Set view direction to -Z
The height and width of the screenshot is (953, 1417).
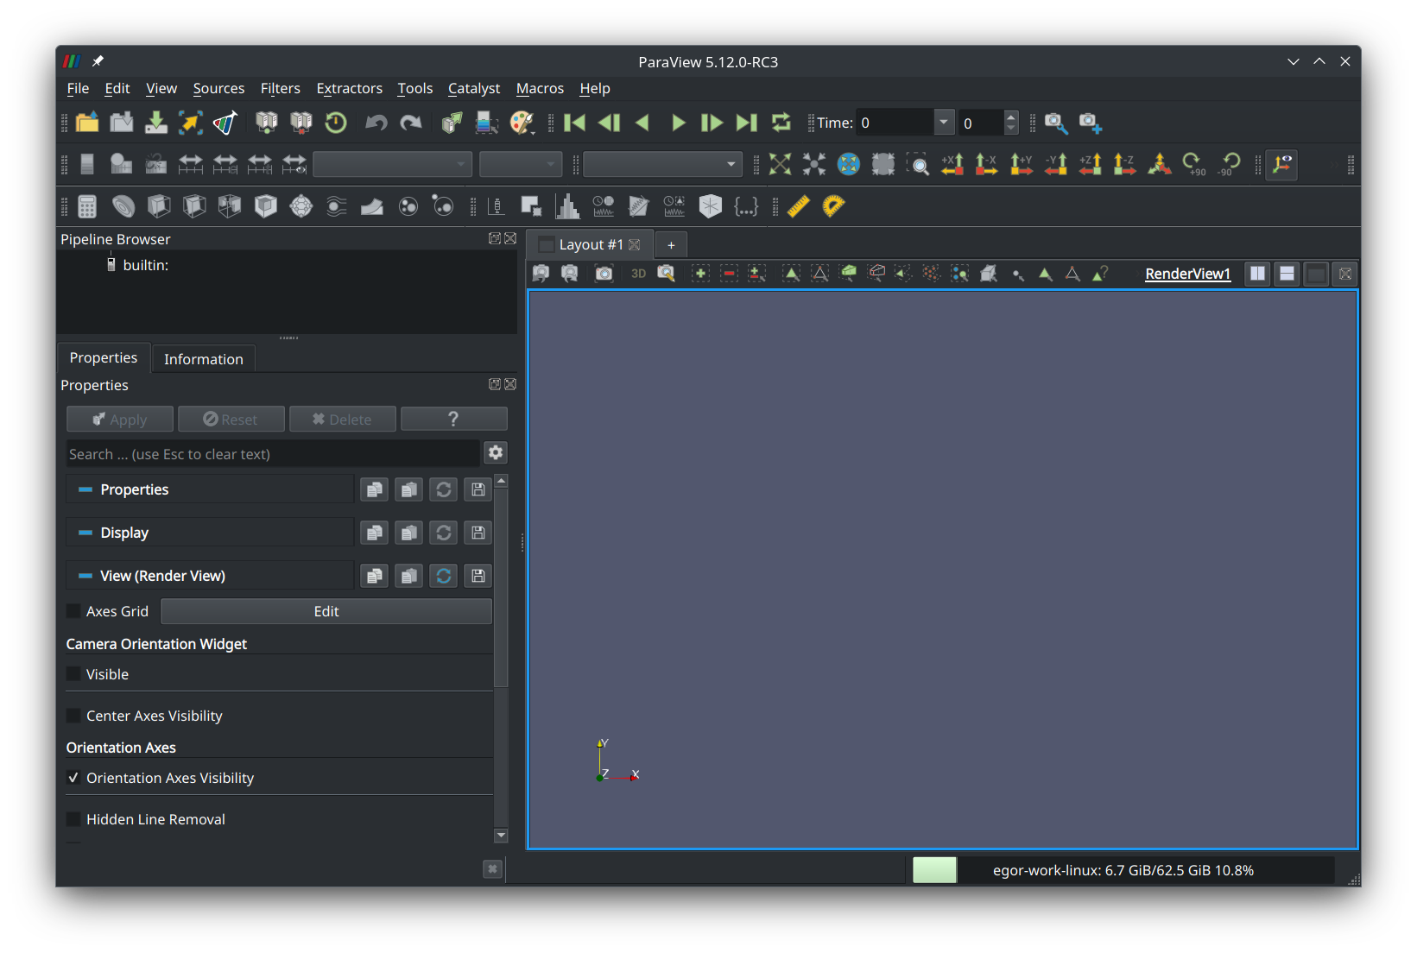1125,164
